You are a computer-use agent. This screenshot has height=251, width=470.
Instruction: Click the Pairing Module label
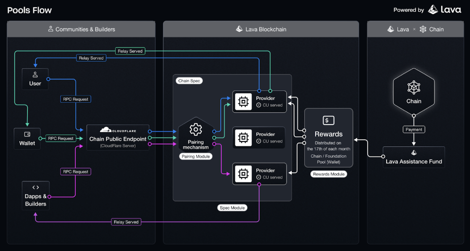click(196, 156)
